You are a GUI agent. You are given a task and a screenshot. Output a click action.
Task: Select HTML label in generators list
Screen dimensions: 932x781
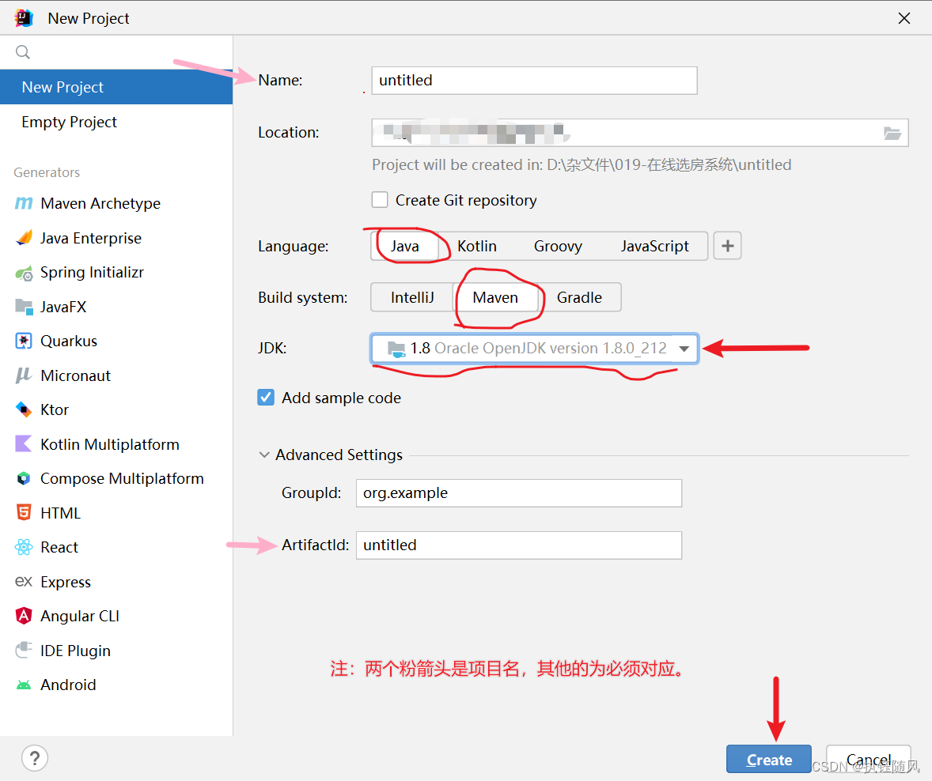click(x=60, y=513)
